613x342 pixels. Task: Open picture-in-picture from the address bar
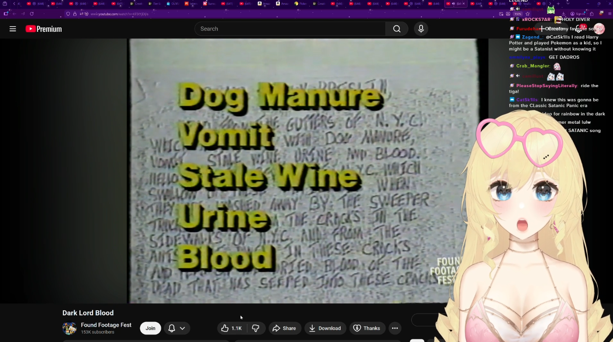[x=501, y=14]
